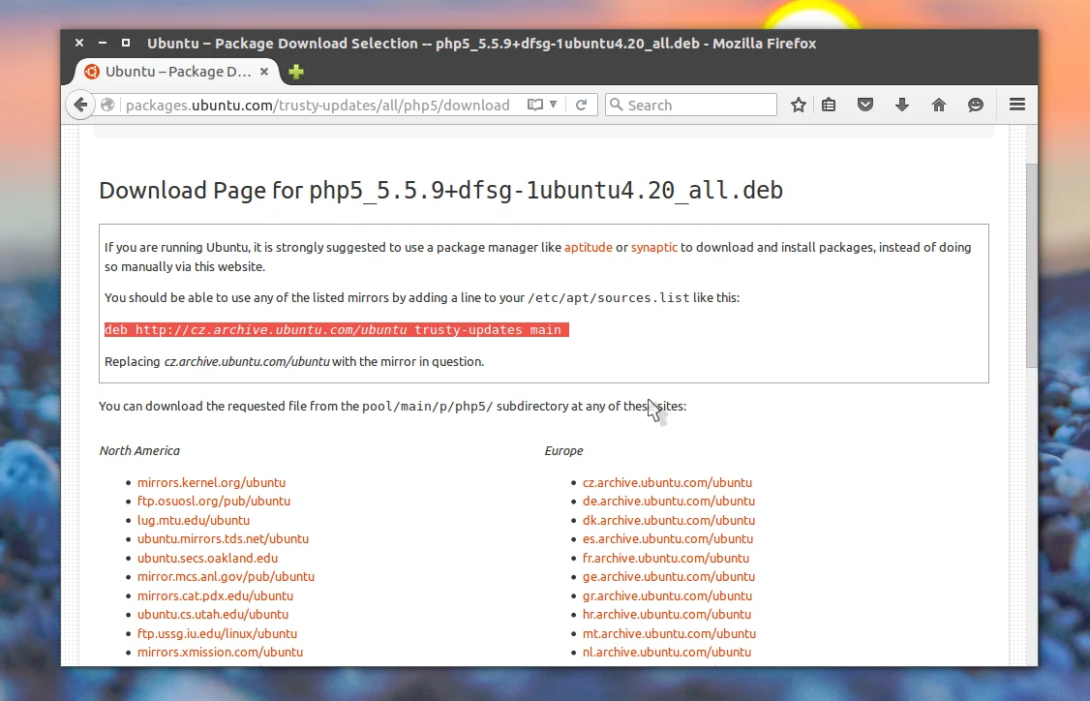
Task: Click the address bar URL field
Action: pyautogui.click(x=318, y=105)
